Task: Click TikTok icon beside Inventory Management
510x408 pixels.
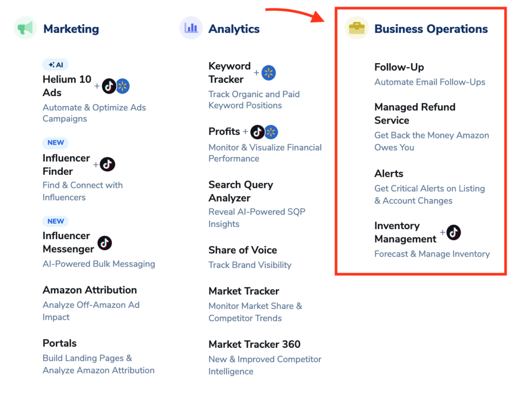Action: pyautogui.click(x=454, y=232)
